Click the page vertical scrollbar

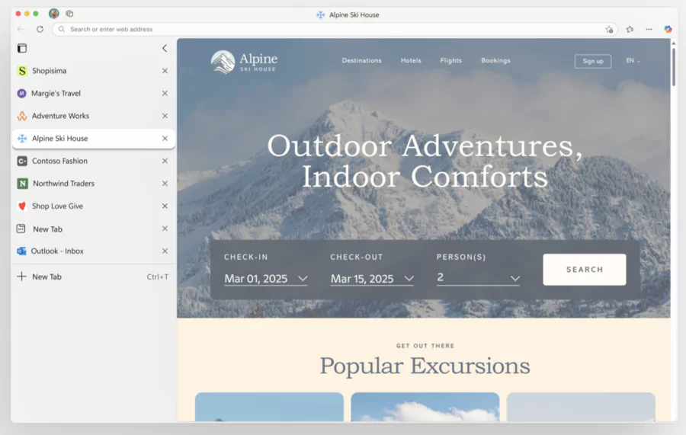674,66
